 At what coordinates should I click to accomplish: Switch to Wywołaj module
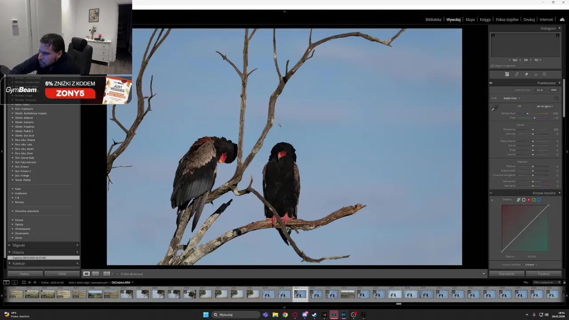[x=453, y=20]
